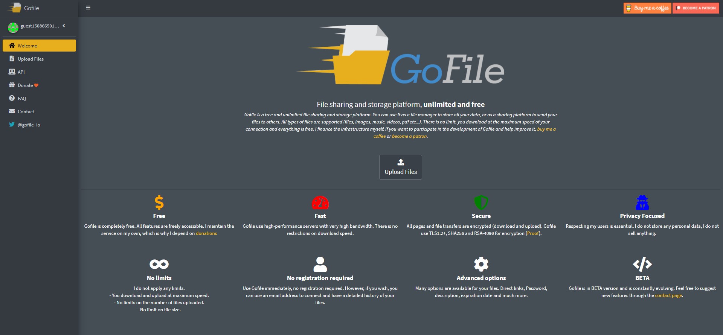The image size is (723, 335).
Task: Click the orange dollar sign Free icon
Action: [159, 203]
